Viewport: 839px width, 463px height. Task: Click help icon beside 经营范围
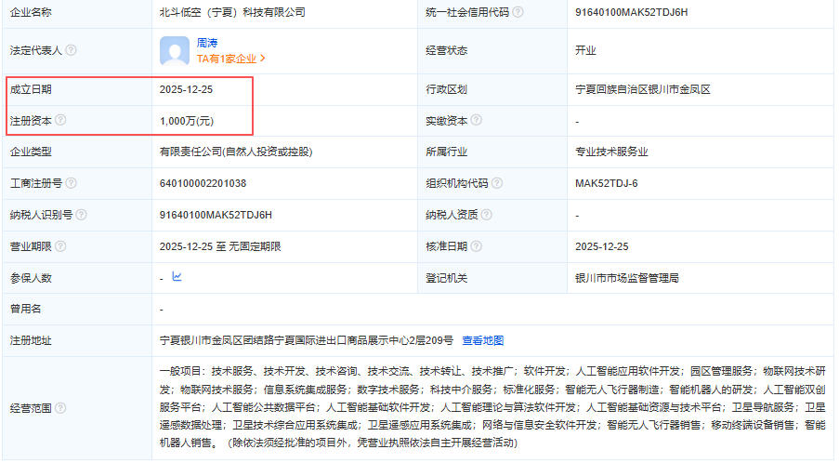[x=60, y=408]
